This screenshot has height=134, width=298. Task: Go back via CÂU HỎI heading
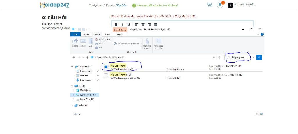[54, 18]
